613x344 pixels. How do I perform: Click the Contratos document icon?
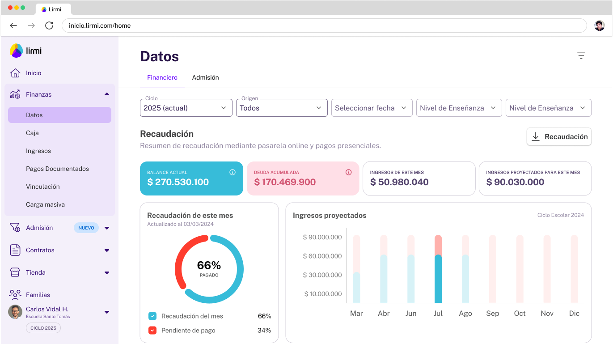pos(15,250)
